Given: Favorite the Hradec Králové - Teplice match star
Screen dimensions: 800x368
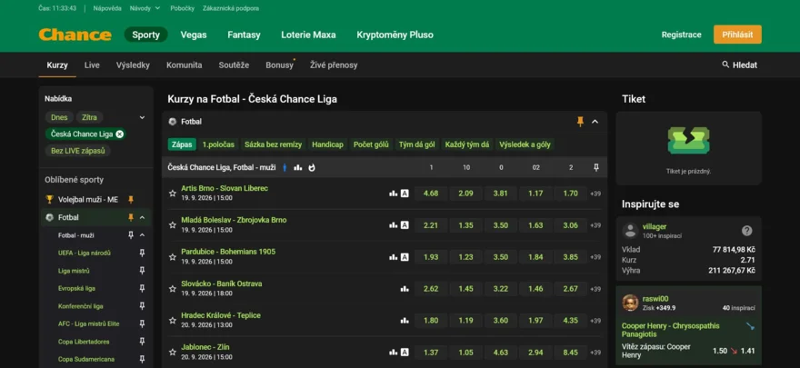Looking at the screenshot, I should point(173,321).
